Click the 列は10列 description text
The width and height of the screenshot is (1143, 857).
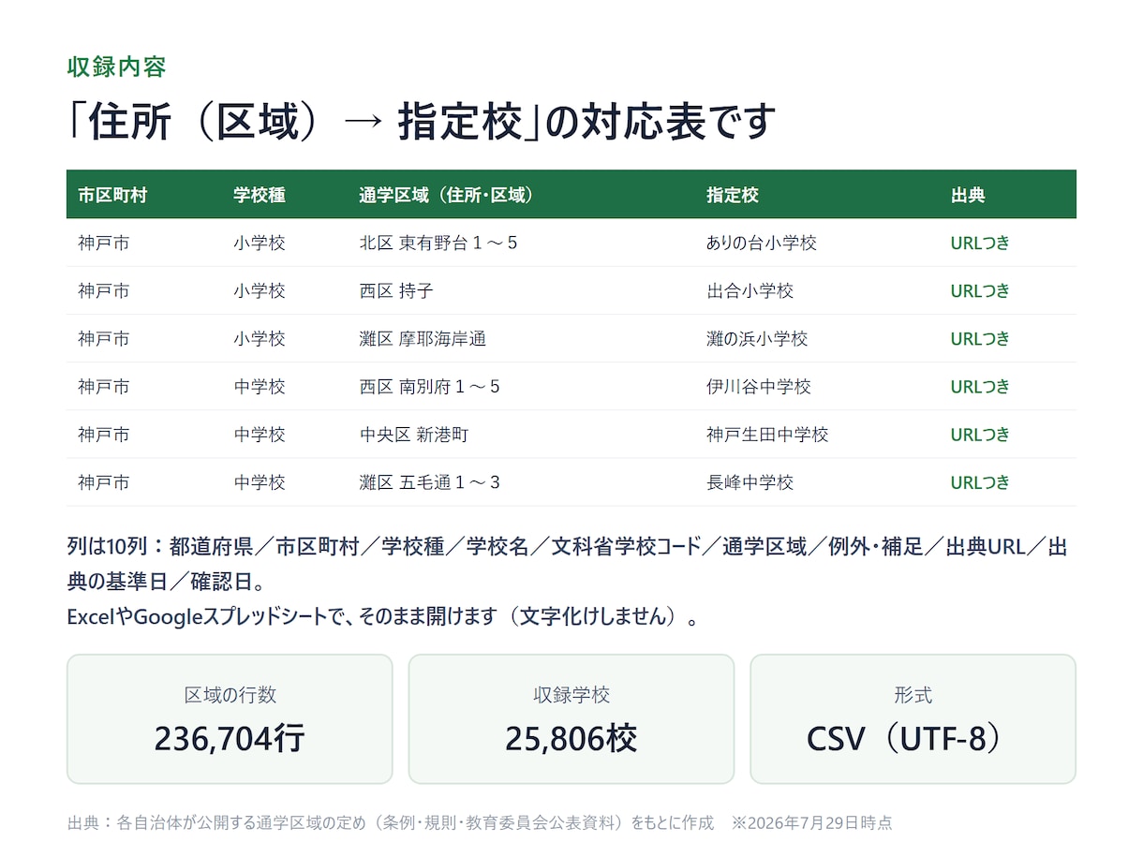point(568,565)
